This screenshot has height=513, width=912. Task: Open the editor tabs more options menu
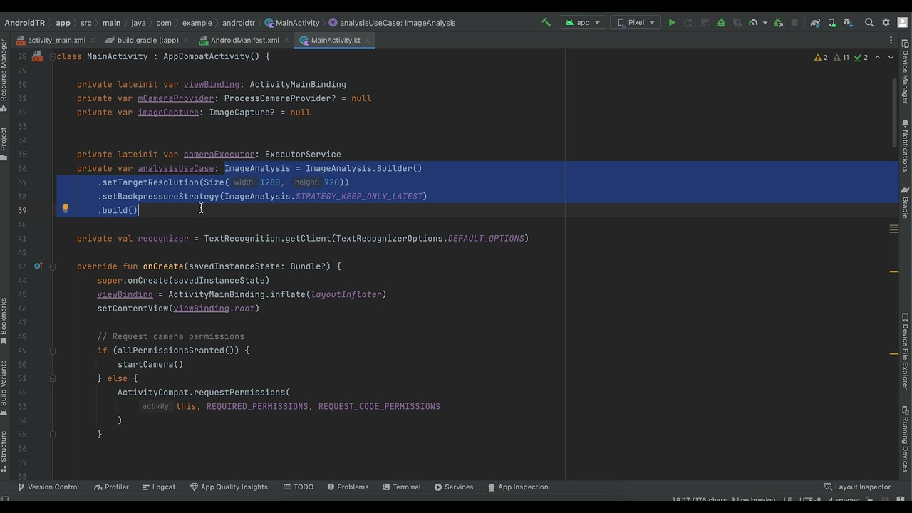[891, 41]
